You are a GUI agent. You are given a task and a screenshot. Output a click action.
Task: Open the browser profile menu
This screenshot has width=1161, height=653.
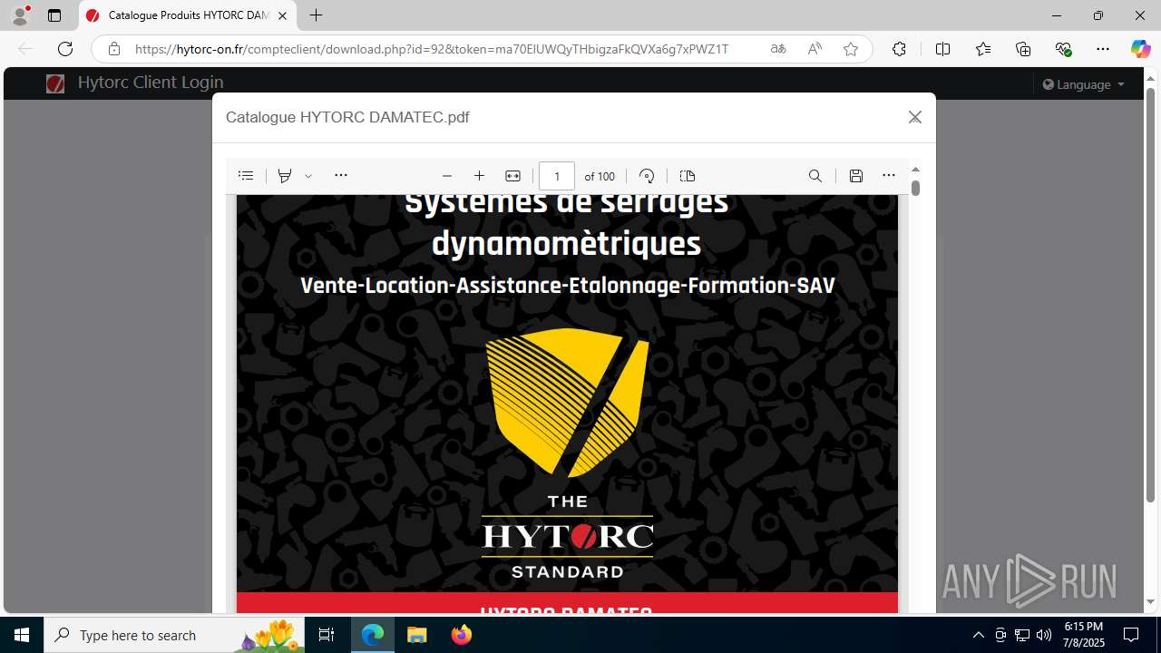tap(20, 15)
